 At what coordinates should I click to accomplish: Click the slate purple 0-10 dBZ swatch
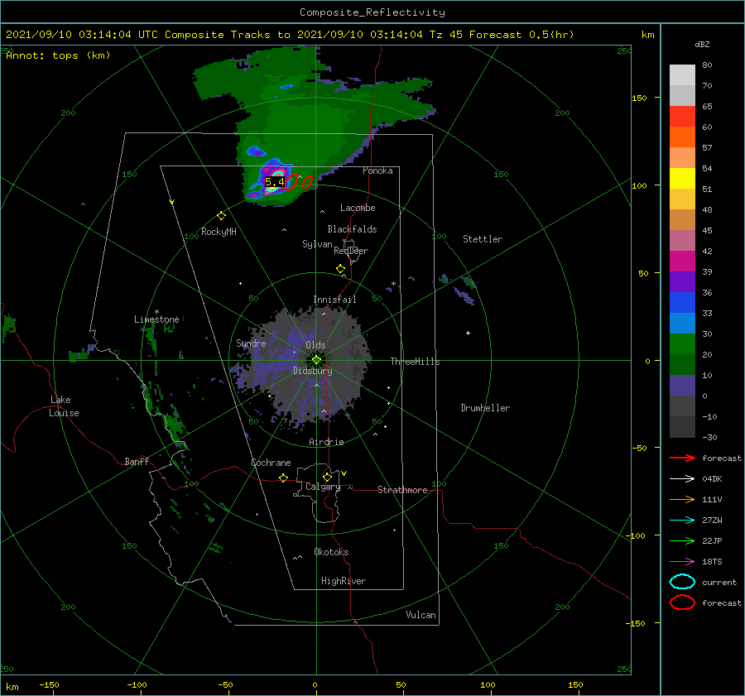[682, 386]
